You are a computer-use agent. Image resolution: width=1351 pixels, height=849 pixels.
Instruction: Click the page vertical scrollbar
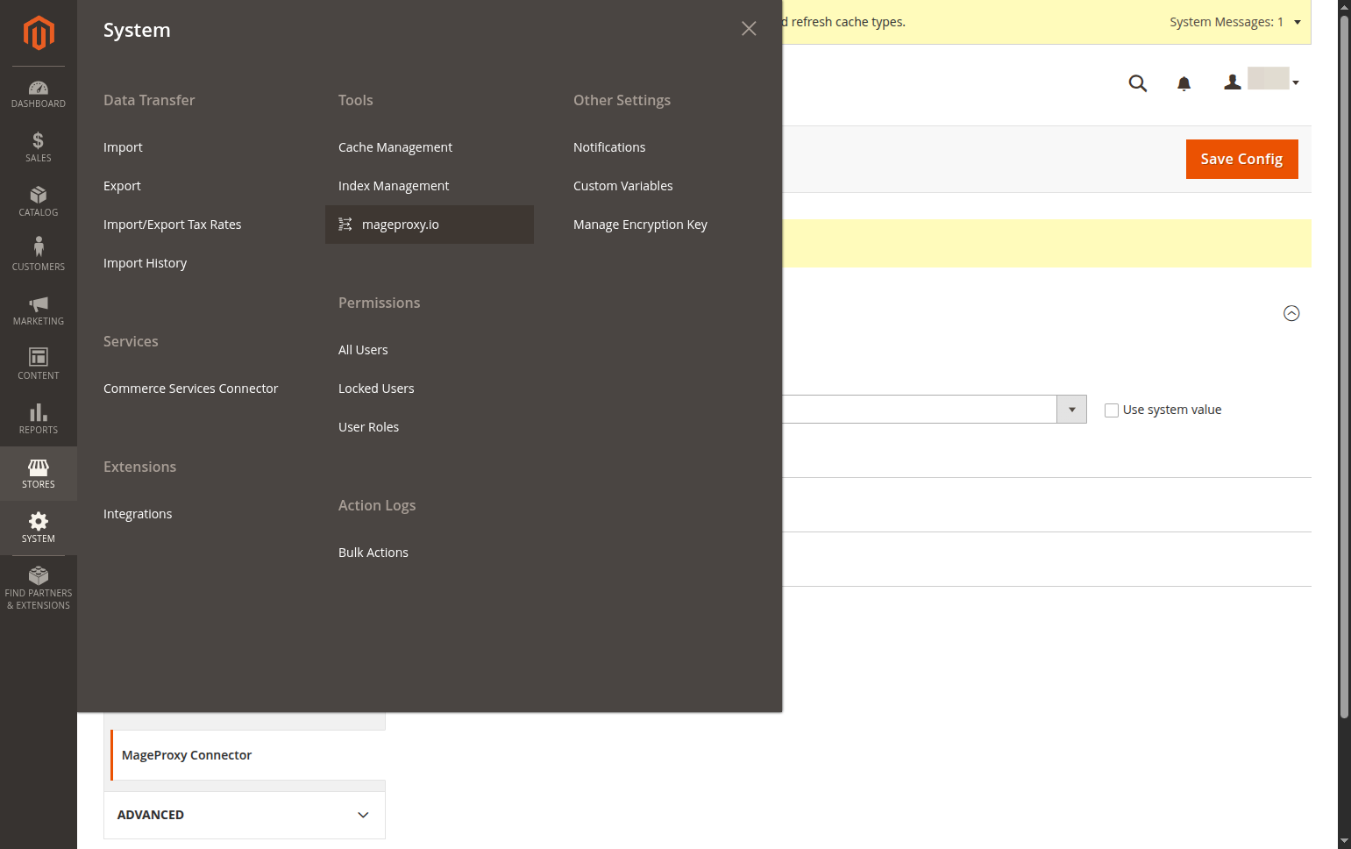pyautogui.click(x=1344, y=367)
